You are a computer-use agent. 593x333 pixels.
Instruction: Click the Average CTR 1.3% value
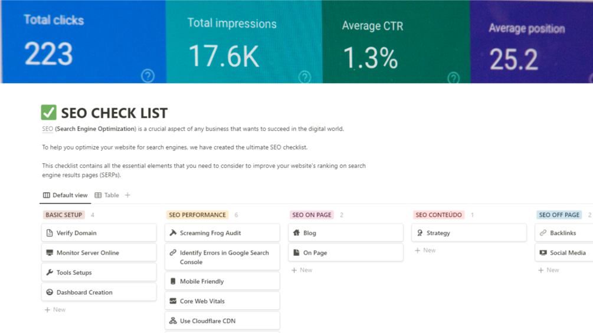pos(370,58)
